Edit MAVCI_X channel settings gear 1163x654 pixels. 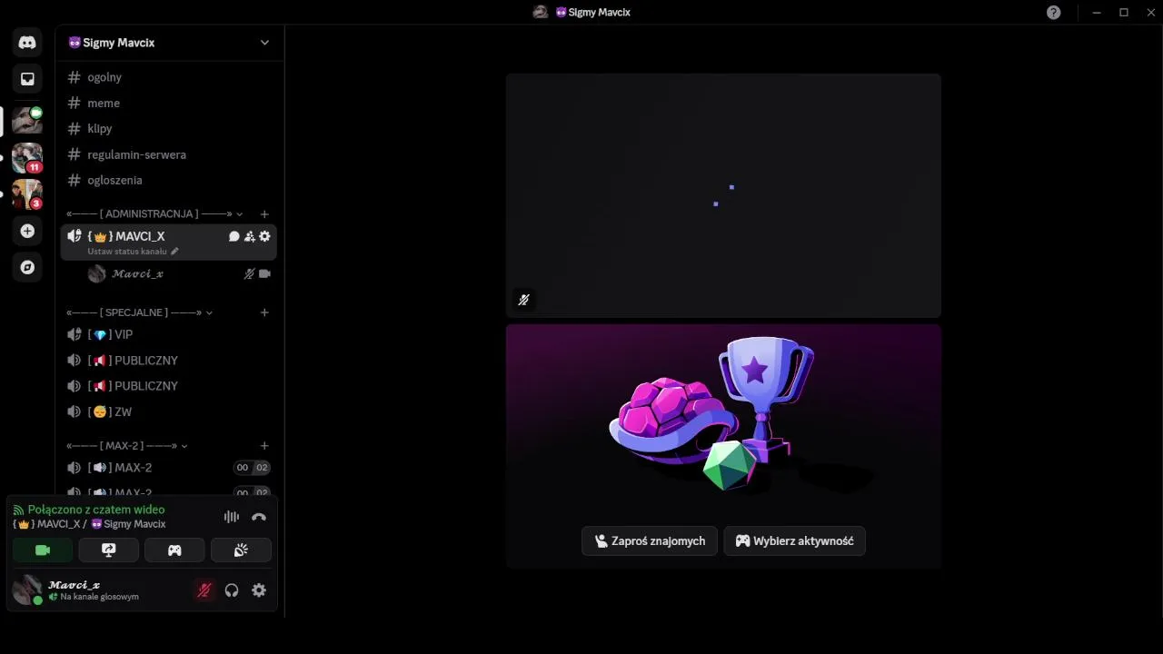(x=264, y=236)
